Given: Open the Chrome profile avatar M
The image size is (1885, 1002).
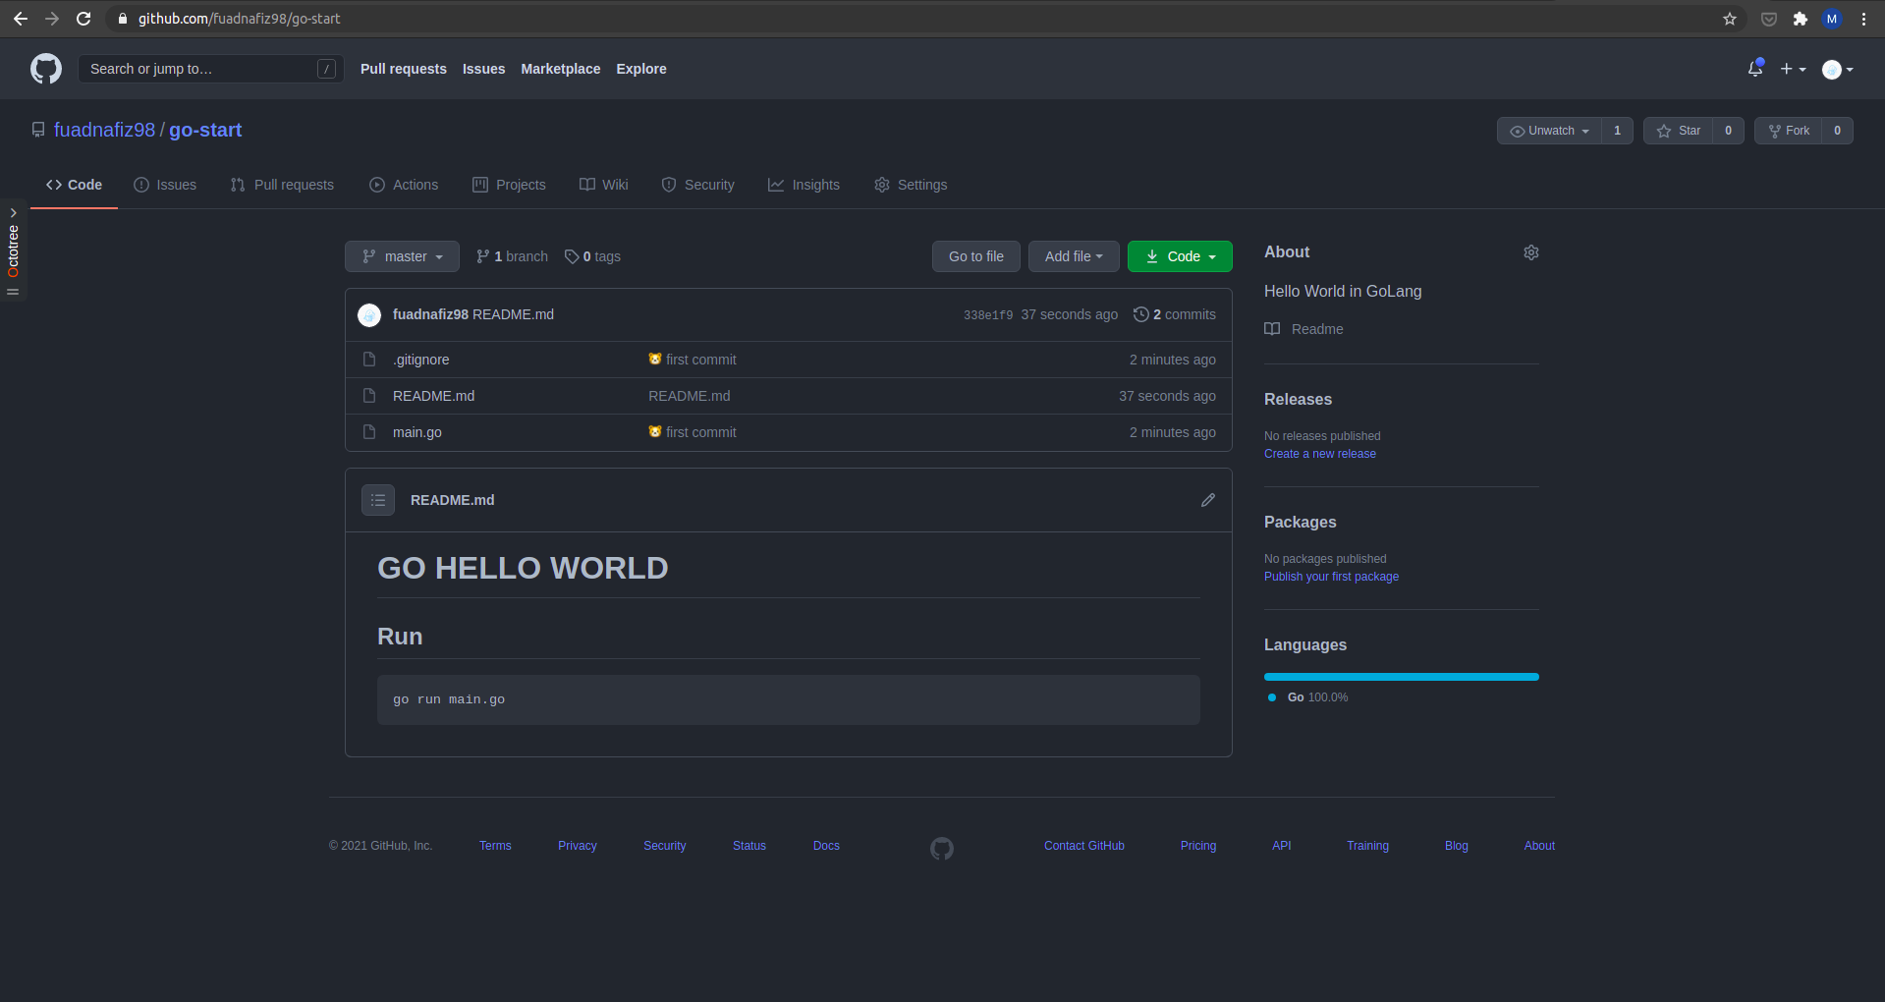Looking at the screenshot, I should click(1832, 19).
